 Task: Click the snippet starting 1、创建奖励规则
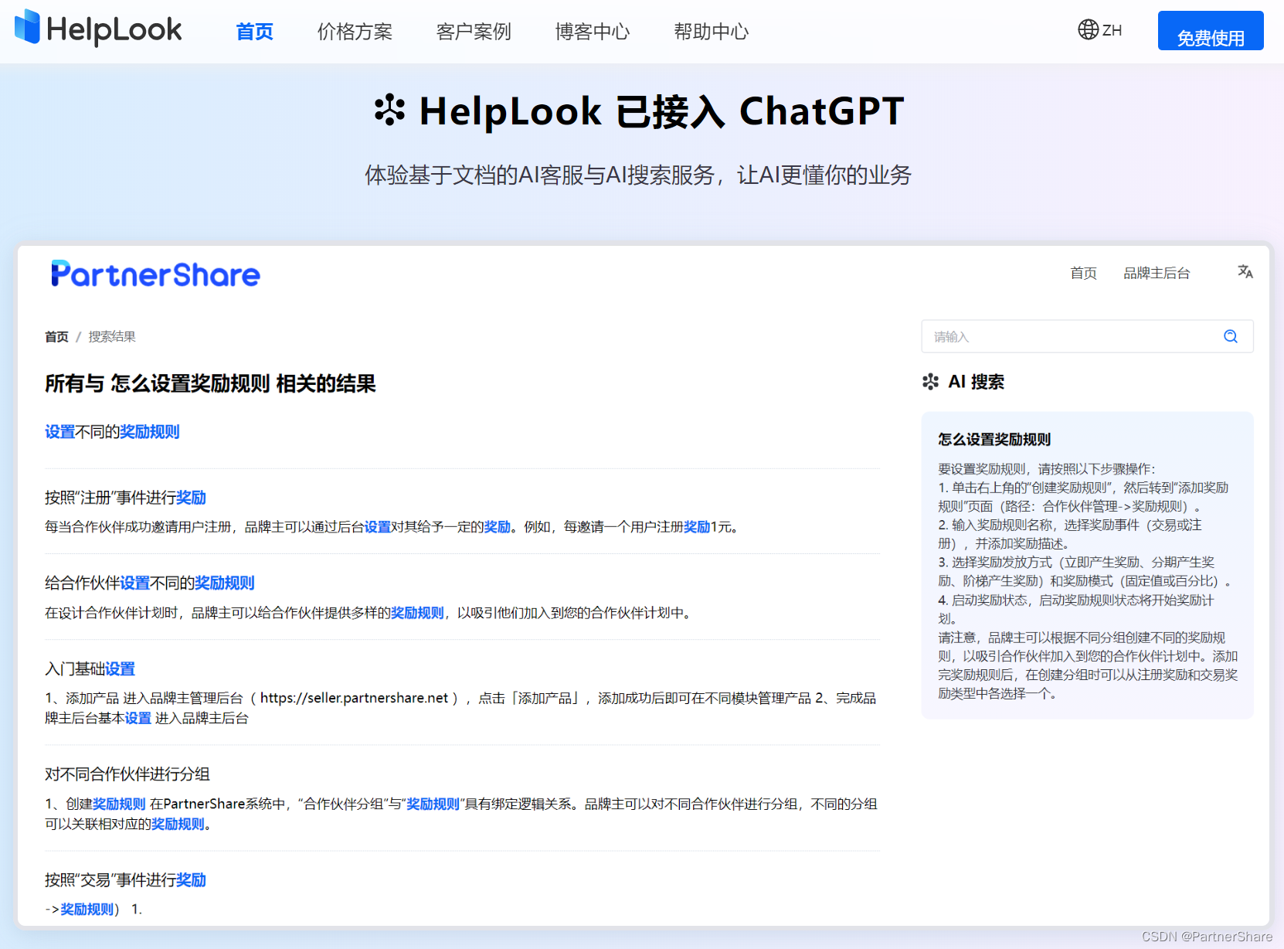[x=461, y=814]
